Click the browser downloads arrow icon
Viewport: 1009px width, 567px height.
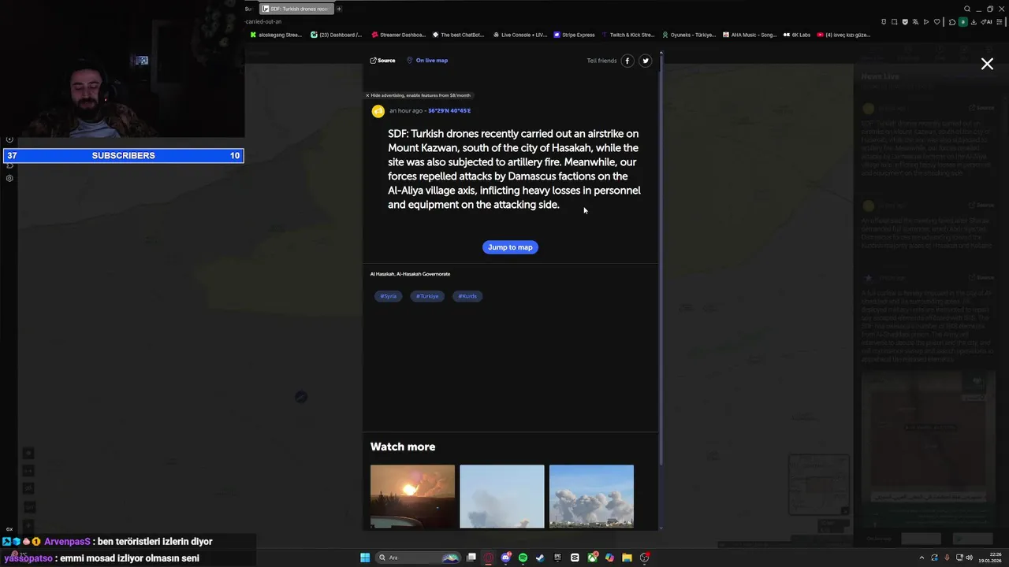[x=974, y=22]
